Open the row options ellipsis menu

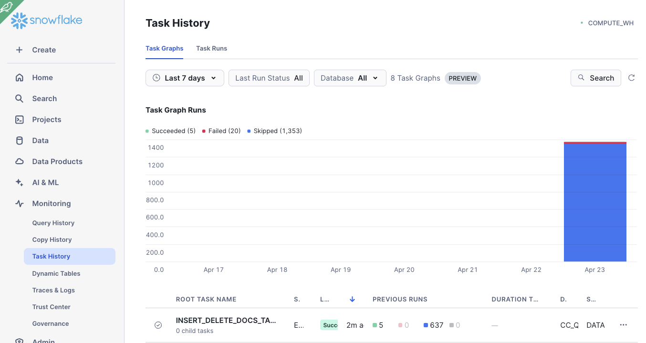click(623, 325)
